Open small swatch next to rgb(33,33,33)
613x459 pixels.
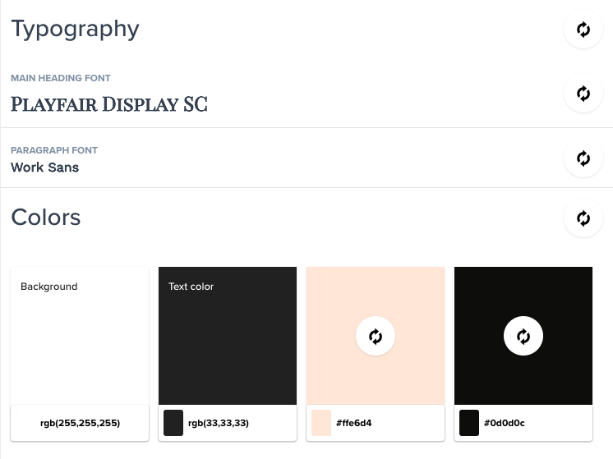tap(173, 423)
